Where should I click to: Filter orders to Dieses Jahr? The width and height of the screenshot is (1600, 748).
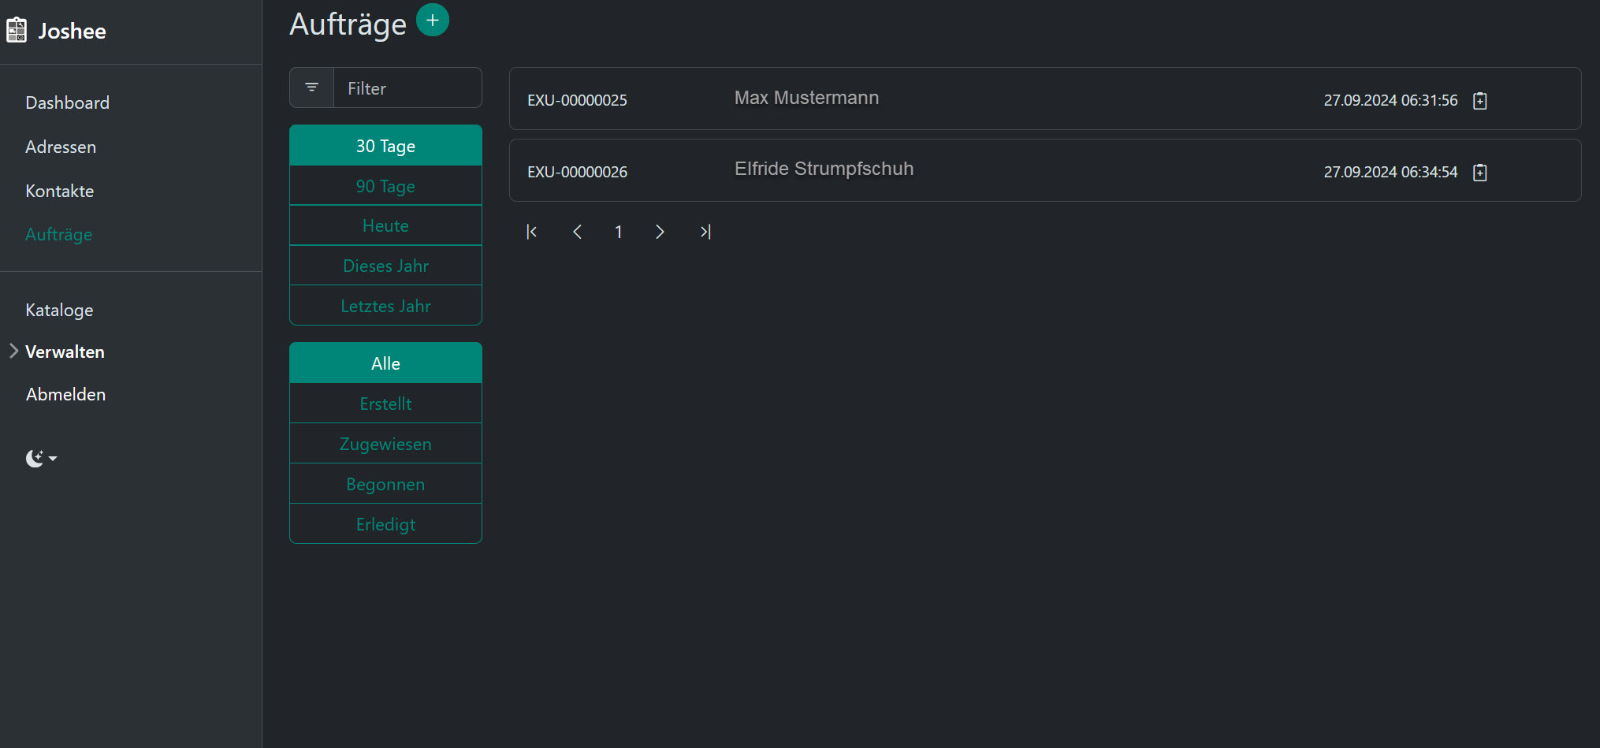385,266
